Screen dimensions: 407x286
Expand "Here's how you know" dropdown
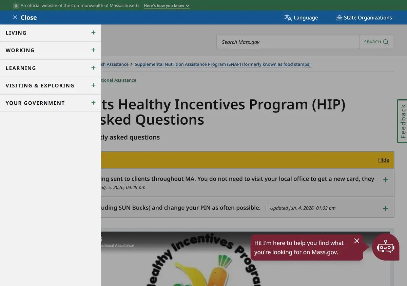click(167, 6)
